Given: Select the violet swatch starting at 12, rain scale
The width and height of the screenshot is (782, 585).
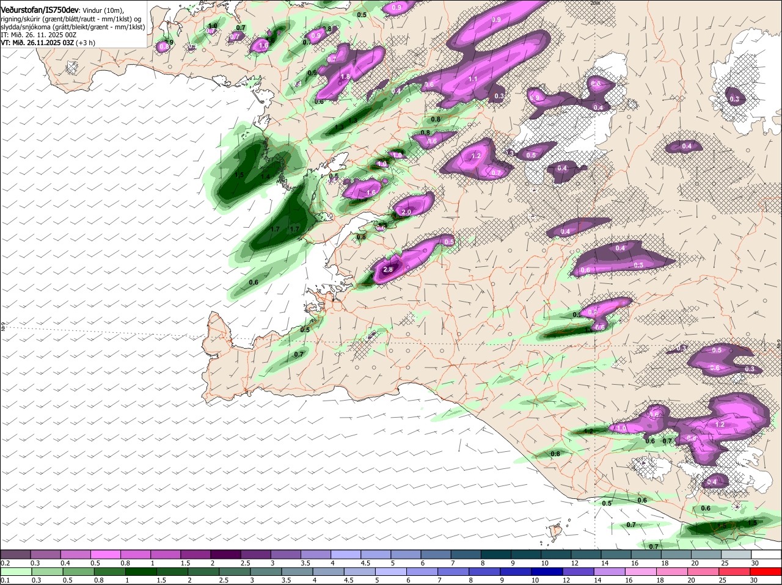Looking at the screenshot, I should coord(579,572).
